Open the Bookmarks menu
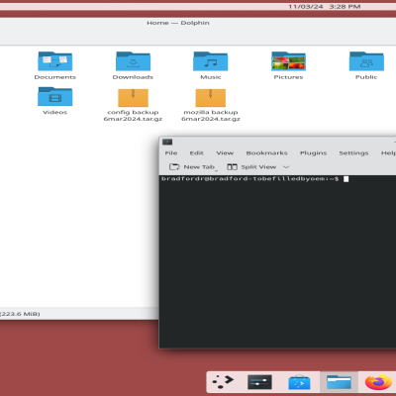Image resolution: width=396 pixels, height=396 pixels. [266, 153]
